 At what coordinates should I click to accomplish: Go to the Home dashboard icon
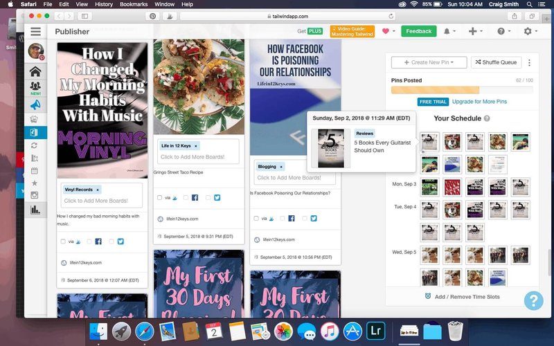[x=35, y=72]
